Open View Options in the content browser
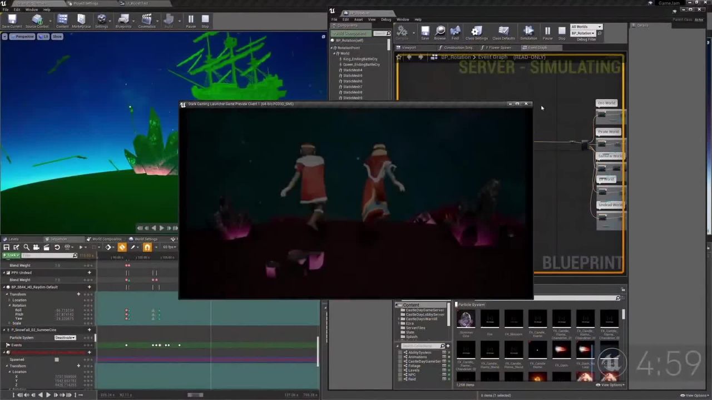This screenshot has width=712, height=400. click(610, 384)
